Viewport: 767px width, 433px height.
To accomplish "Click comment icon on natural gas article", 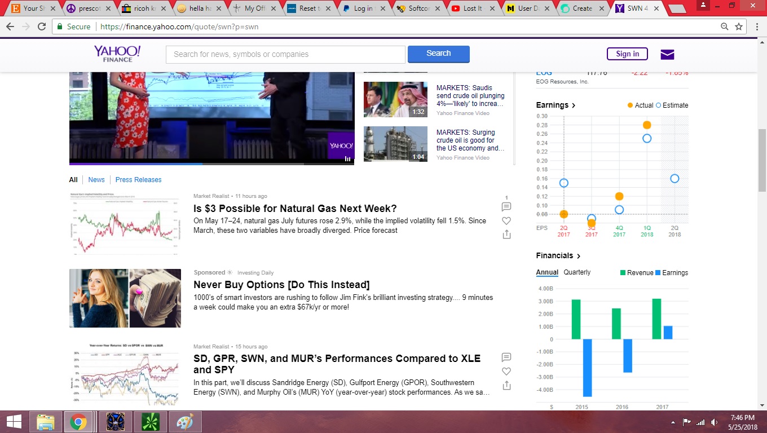I will pyautogui.click(x=506, y=207).
